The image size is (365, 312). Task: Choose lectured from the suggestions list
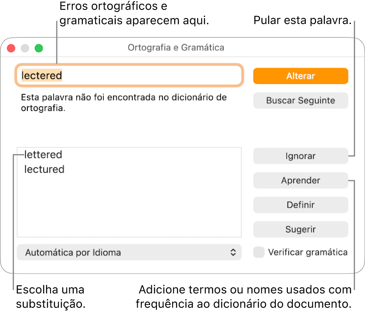tap(44, 169)
